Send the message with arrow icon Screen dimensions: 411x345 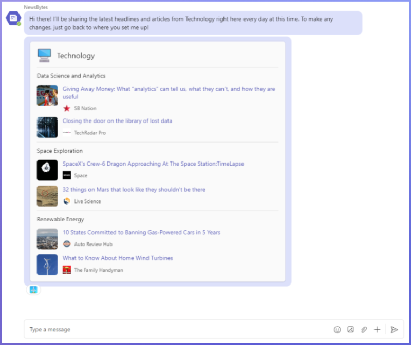coord(394,329)
